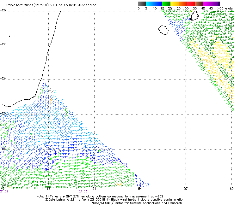234x205 pixels.
Task: Click the brown 35-40 knots legend swatch
Action: coord(199,4)
